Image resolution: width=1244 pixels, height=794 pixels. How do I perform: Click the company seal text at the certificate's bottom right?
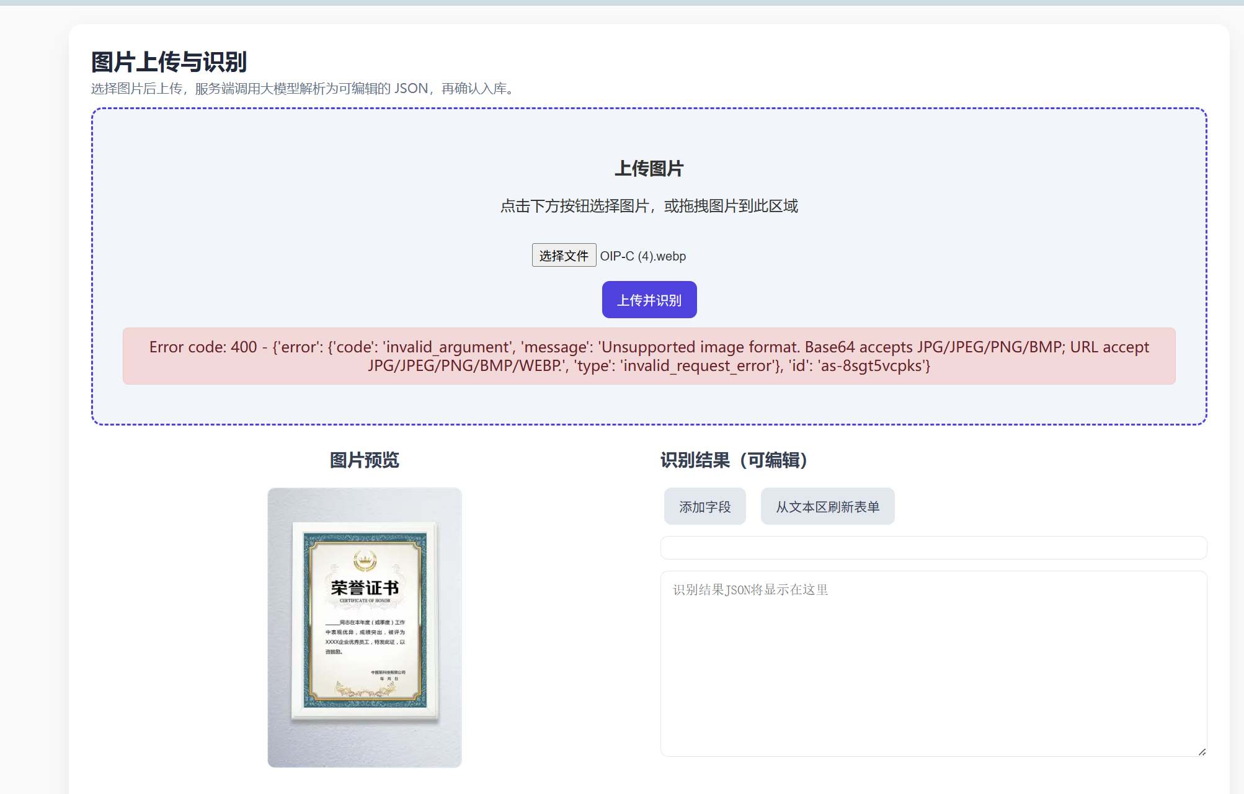(x=388, y=672)
